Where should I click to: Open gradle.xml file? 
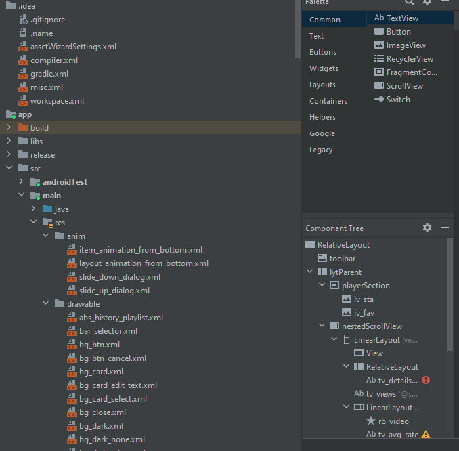click(x=43, y=74)
